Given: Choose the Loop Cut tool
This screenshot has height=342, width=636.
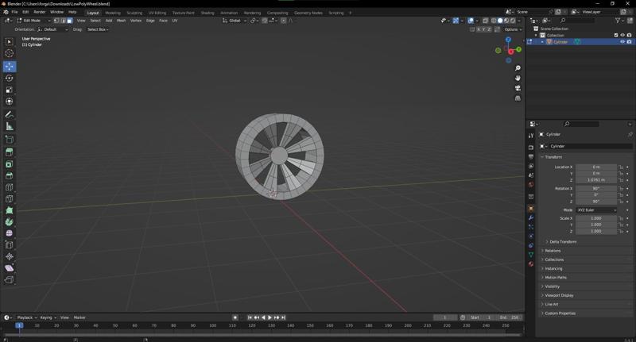Looking at the screenshot, I should pos(9,187).
